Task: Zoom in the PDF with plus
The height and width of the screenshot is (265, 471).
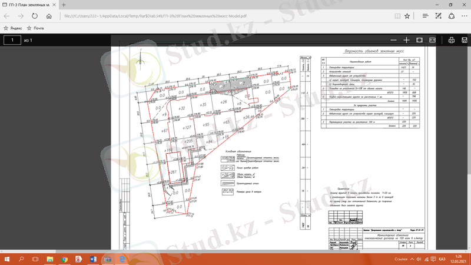Action: (406, 40)
